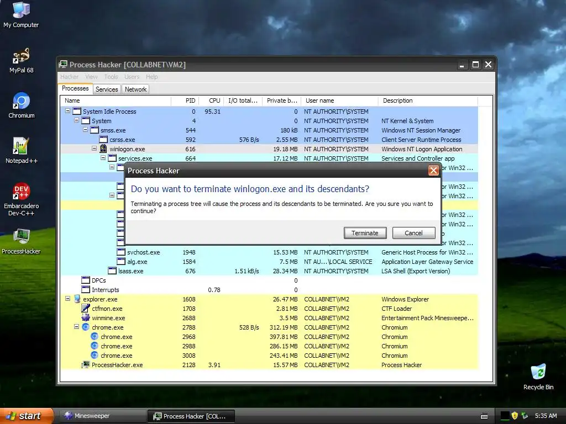This screenshot has height=424, width=566.
Task: Open the Help menu
Action: [x=152, y=77]
